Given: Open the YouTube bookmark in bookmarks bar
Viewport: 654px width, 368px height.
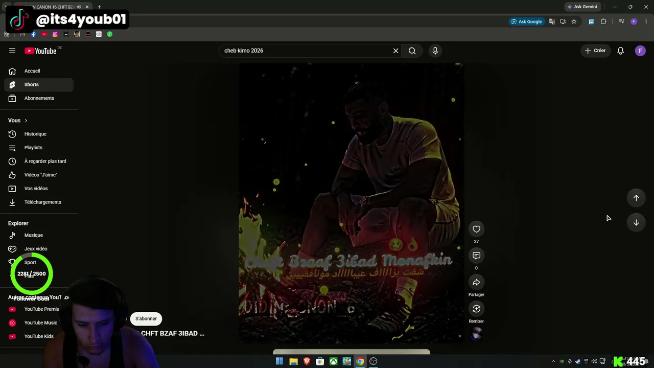Looking at the screenshot, I should (44, 34).
